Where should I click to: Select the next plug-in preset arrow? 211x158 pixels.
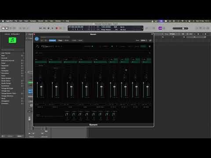[x=46, y=40]
